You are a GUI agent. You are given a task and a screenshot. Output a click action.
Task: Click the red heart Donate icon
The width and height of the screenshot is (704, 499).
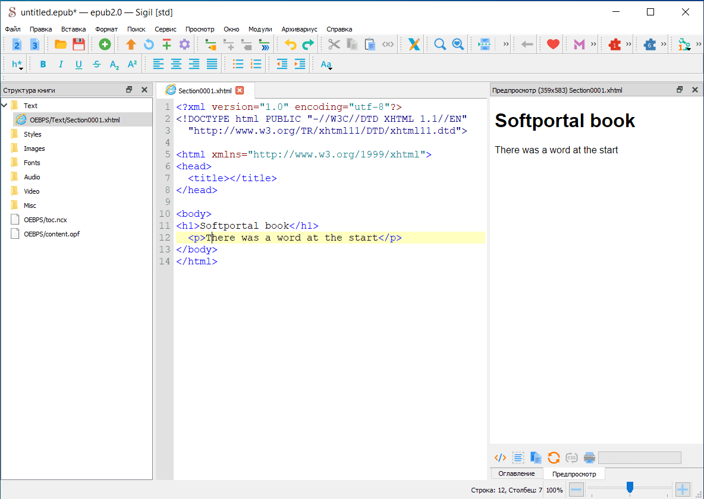pyautogui.click(x=553, y=45)
